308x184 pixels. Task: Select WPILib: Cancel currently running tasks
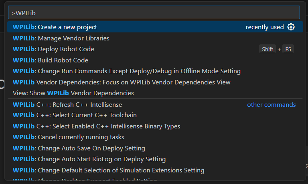69,137
